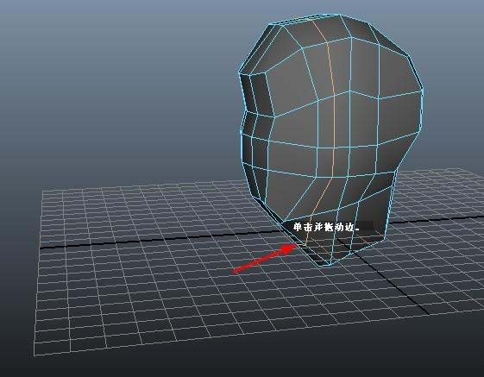Click the bottom-left corner of the ground grid
Image resolution: width=484 pixels, height=377 pixels.
[34, 355]
